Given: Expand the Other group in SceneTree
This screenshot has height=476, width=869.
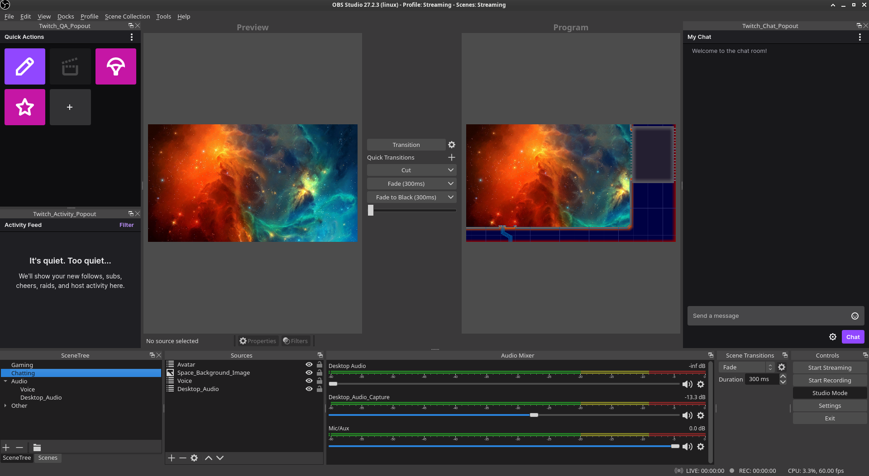Looking at the screenshot, I should [x=6, y=405].
